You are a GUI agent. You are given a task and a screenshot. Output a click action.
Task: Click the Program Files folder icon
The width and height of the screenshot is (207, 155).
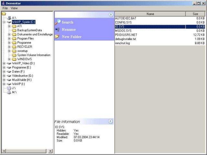tap(14, 38)
